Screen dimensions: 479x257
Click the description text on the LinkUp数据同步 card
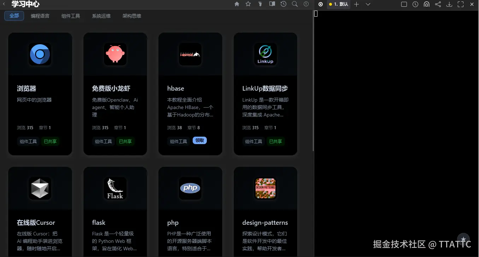265,107
